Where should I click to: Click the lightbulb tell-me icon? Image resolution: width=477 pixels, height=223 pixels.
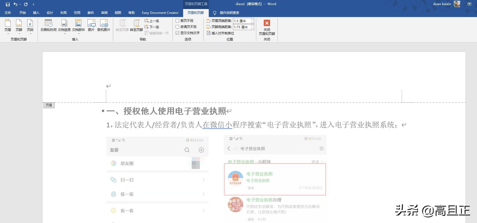click(215, 13)
